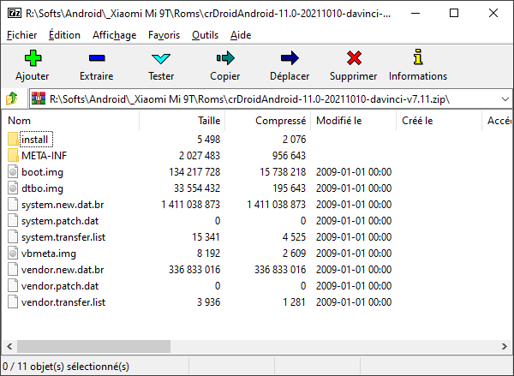
Task: Click status text 0 / 11 objet(s) sélectionné(s)
Action: click(66, 367)
